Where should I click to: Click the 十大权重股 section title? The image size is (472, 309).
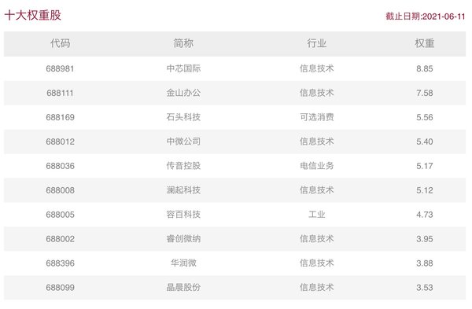coord(33,16)
